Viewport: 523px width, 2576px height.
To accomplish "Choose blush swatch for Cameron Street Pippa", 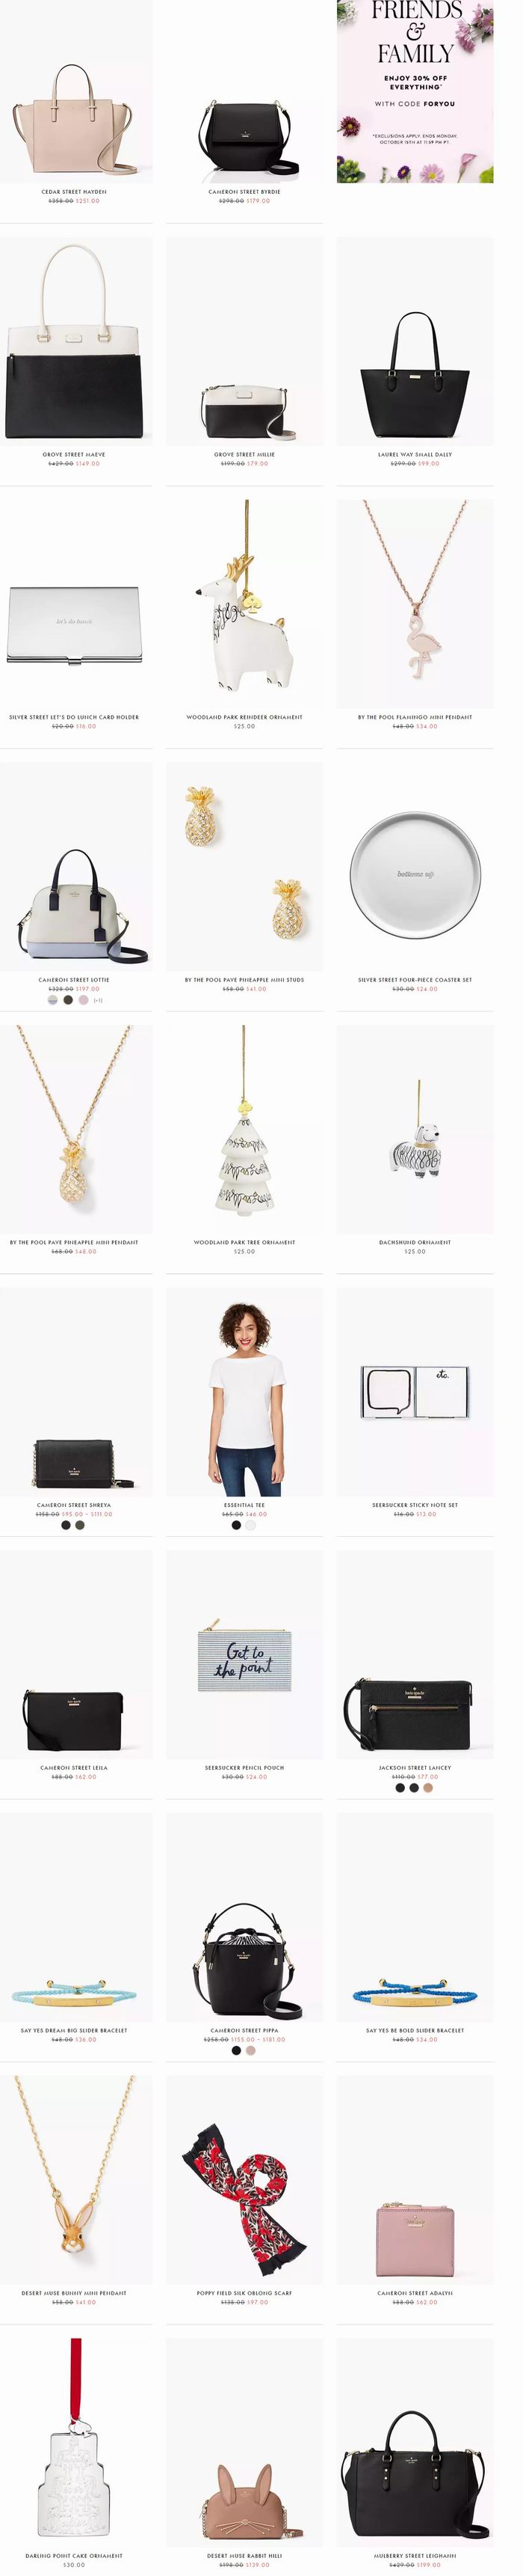I will [250, 2050].
